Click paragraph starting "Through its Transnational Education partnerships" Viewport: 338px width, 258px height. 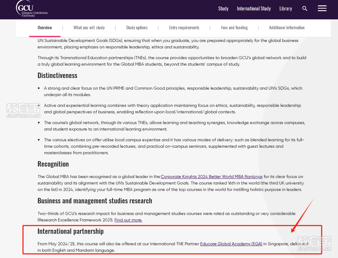(x=172, y=61)
